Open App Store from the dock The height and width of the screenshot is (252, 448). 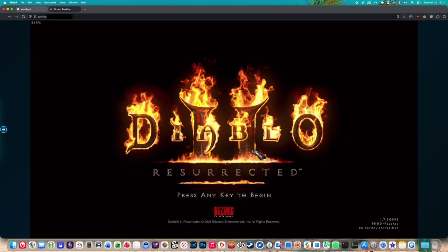coord(364,245)
